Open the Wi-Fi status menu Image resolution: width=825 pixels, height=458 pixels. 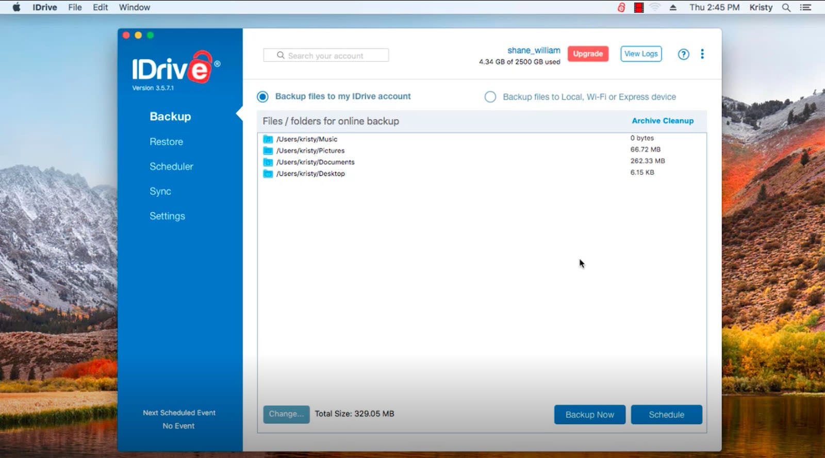coord(655,7)
